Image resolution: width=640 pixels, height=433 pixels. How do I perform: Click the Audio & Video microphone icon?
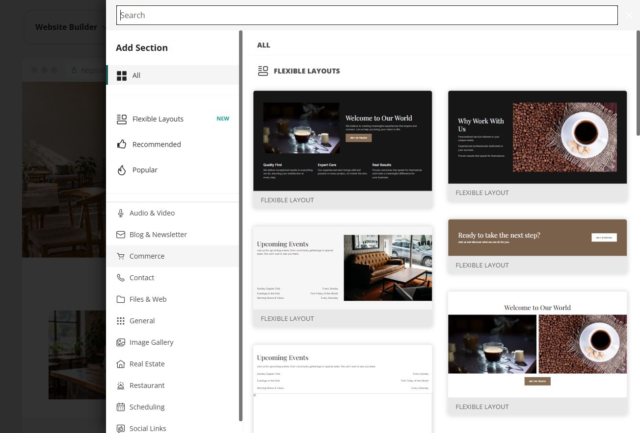pos(120,213)
